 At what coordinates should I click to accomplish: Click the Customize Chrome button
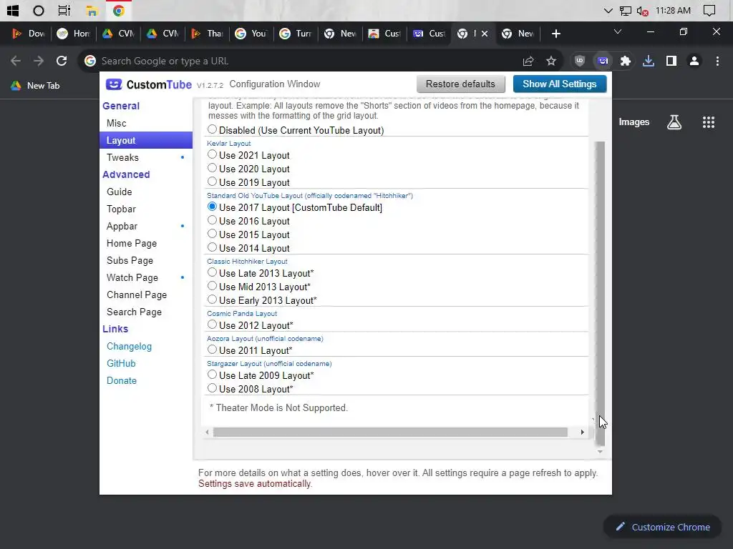pos(664,527)
